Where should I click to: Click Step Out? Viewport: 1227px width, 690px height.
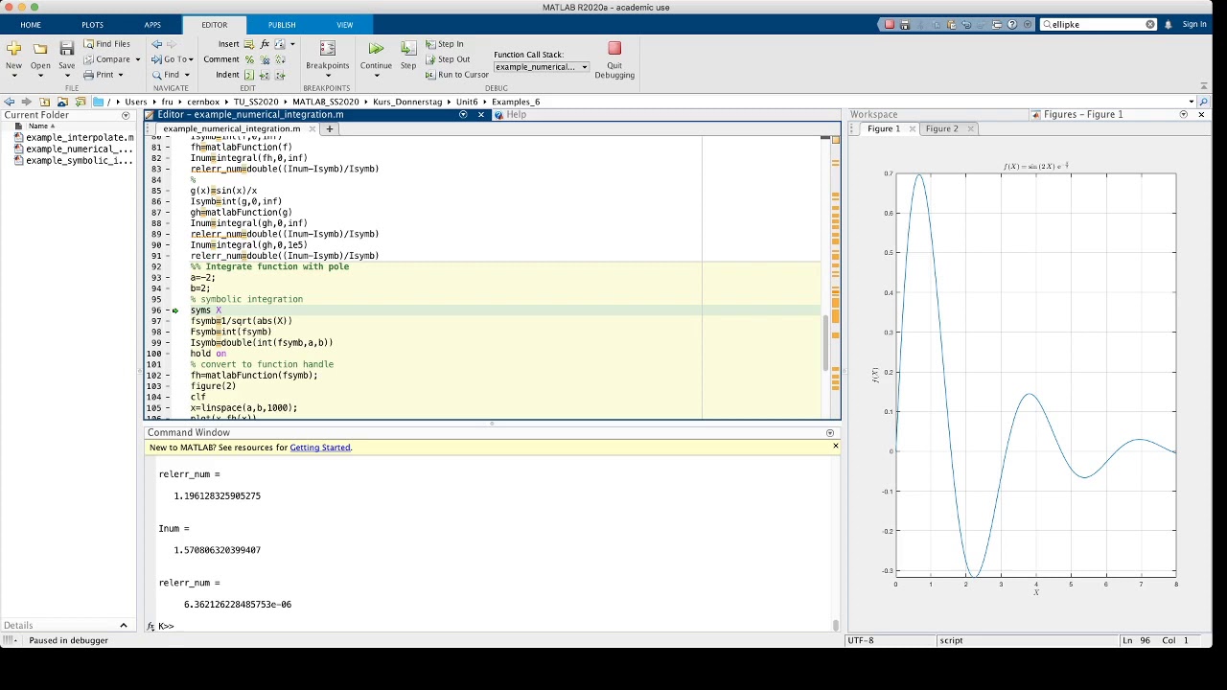click(447, 59)
